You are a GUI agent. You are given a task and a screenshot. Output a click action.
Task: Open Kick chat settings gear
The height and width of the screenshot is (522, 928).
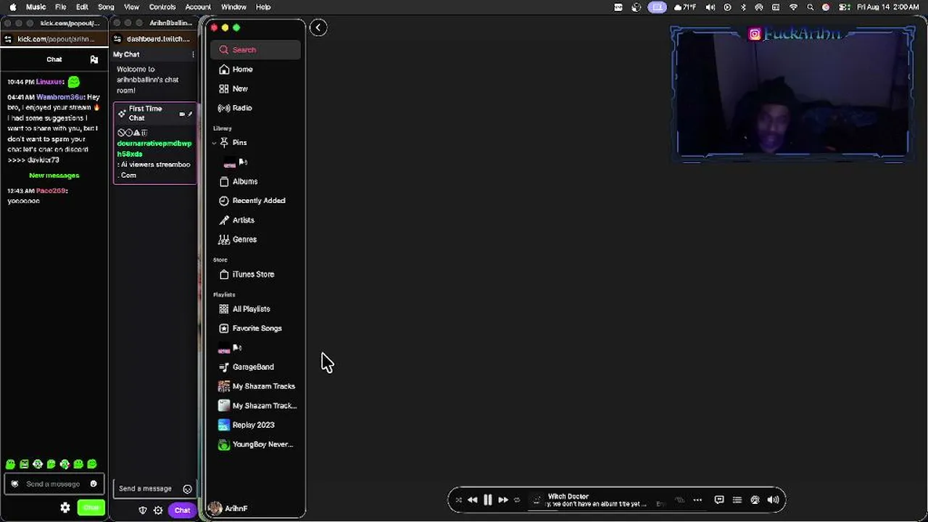[65, 508]
